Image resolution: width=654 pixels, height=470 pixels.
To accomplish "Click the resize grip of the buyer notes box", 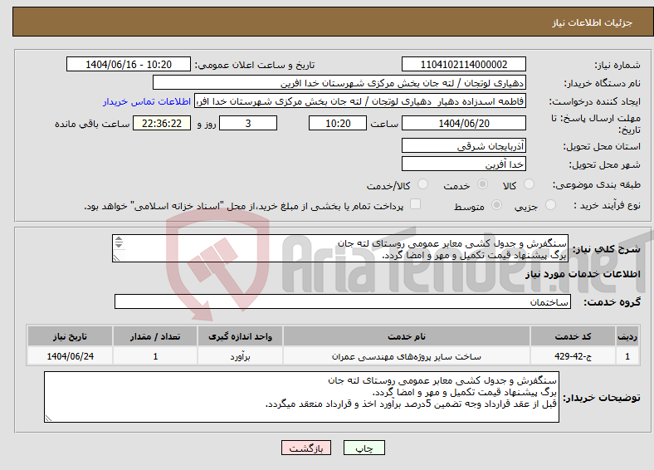I will (x=48, y=418).
